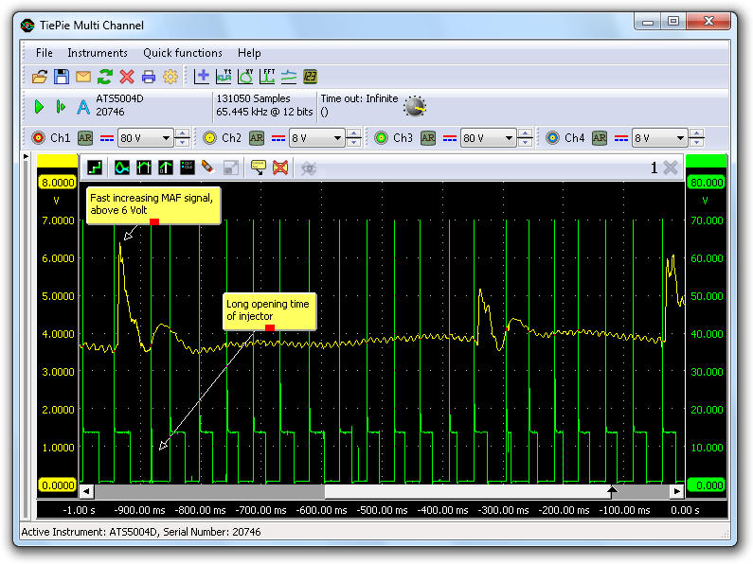Click the XY graph toolbar icon
This screenshot has height=564, width=753.
[245, 77]
